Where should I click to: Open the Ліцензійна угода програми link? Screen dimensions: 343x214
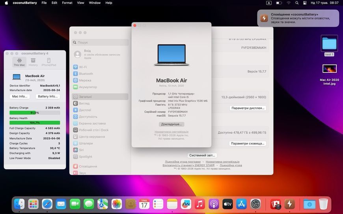point(183,162)
